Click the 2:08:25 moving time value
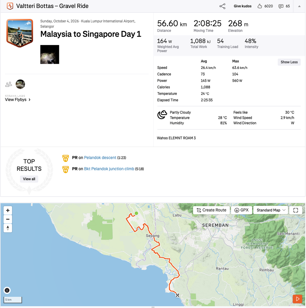 pos(207,24)
